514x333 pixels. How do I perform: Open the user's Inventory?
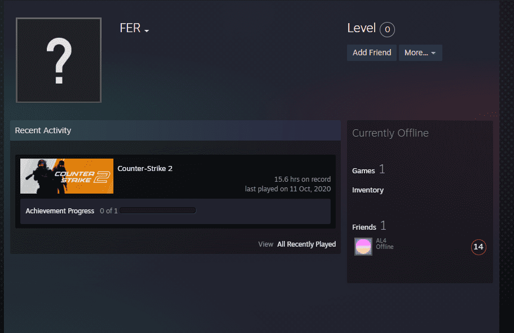pyautogui.click(x=367, y=190)
